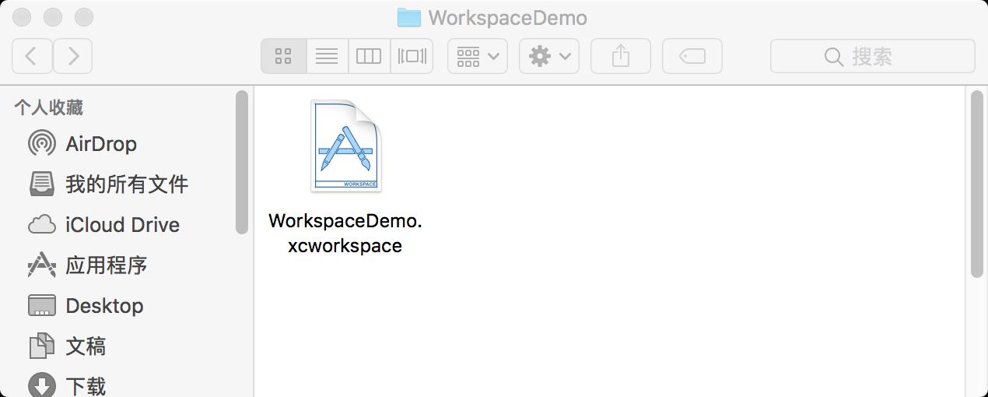Open iCloud Drive in the sidebar
The height and width of the screenshot is (397, 988).
point(103,225)
